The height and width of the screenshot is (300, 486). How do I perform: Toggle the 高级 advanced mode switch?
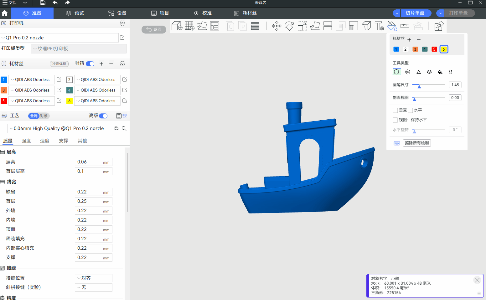pos(103,116)
